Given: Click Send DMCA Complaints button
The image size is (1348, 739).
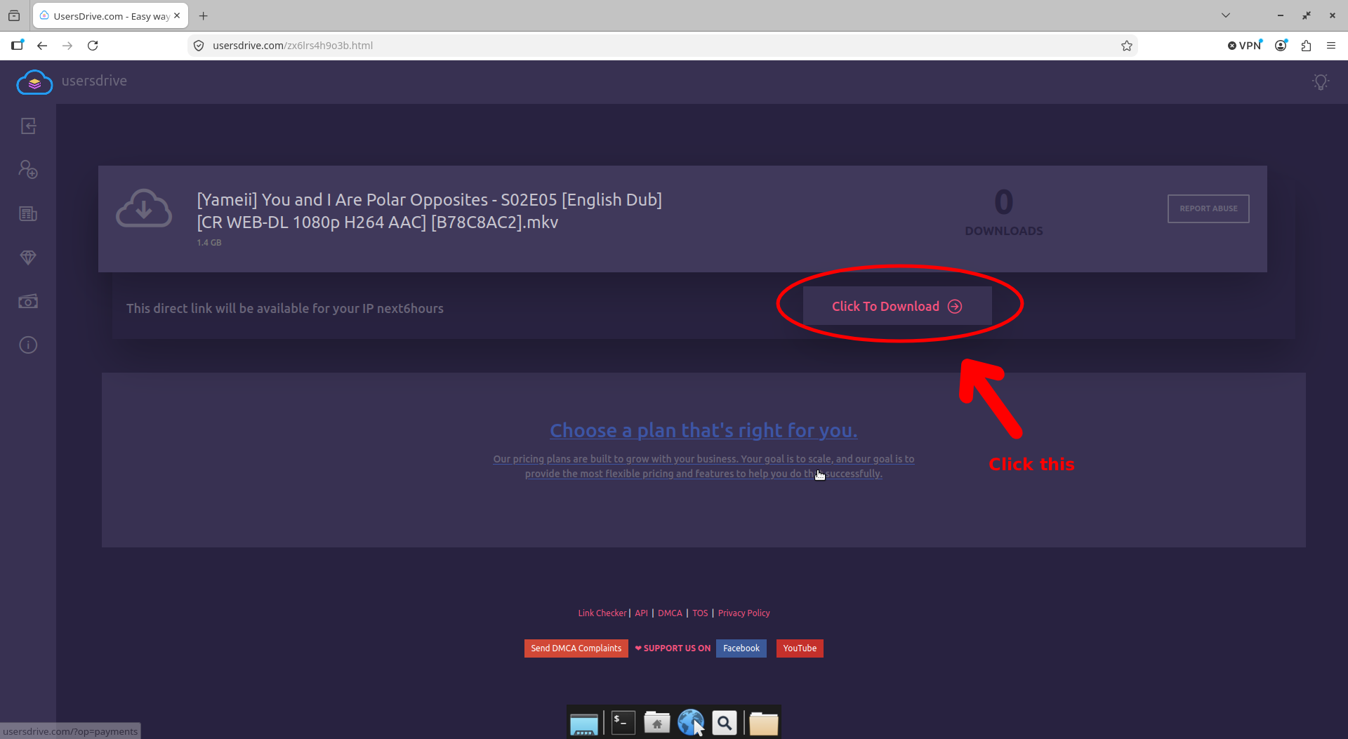Looking at the screenshot, I should pyautogui.click(x=576, y=648).
